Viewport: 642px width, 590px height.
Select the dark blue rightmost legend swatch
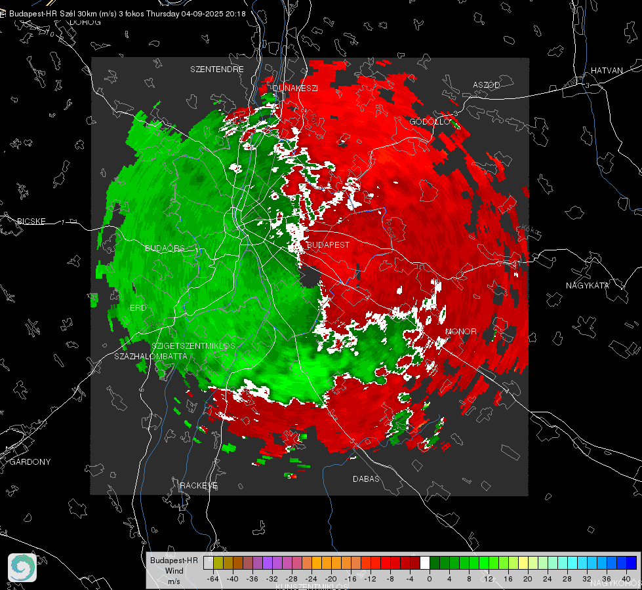tap(632, 562)
